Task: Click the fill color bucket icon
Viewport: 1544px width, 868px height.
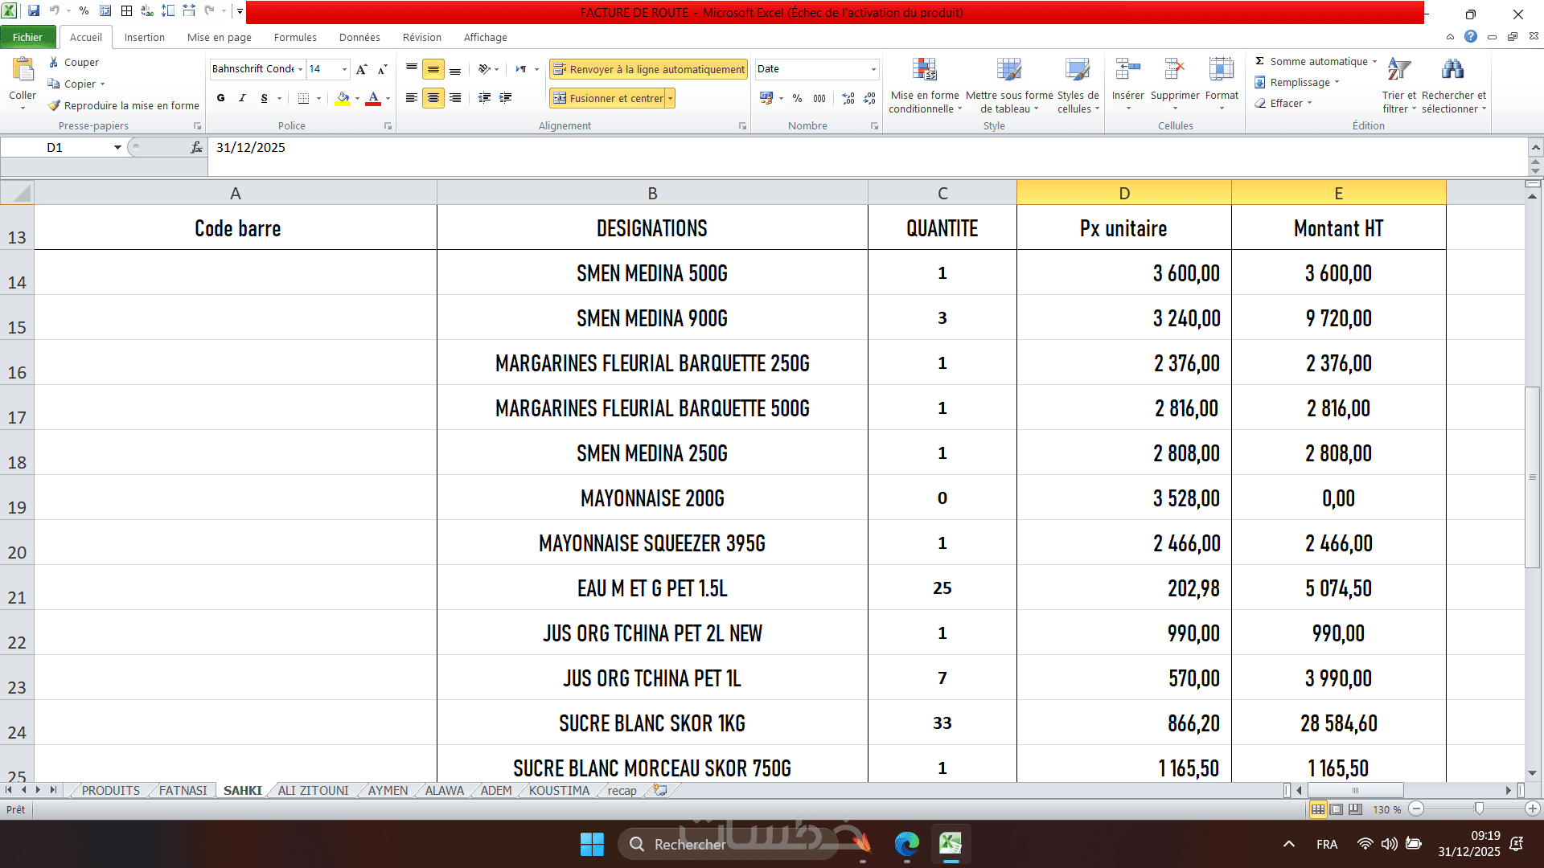Action: coord(343,98)
